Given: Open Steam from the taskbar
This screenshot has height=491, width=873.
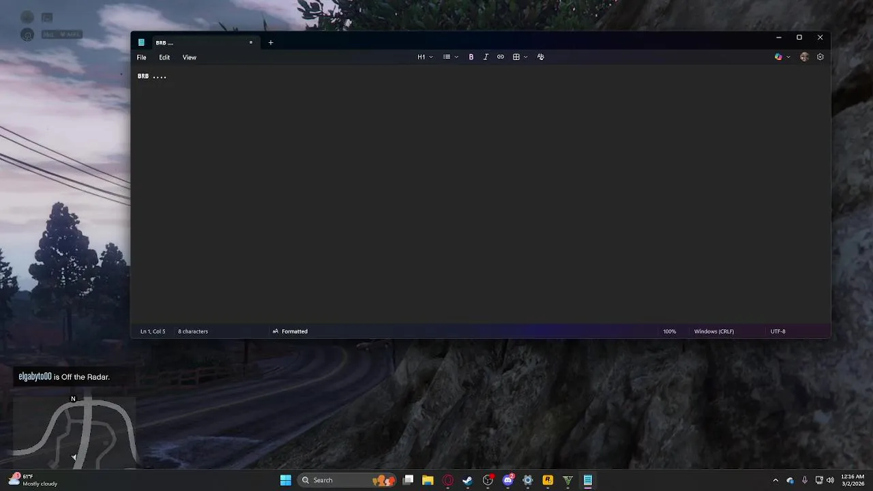Looking at the screenshot, I should click(467, 480).
